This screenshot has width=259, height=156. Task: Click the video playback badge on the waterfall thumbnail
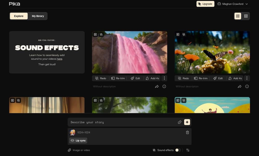96,34
